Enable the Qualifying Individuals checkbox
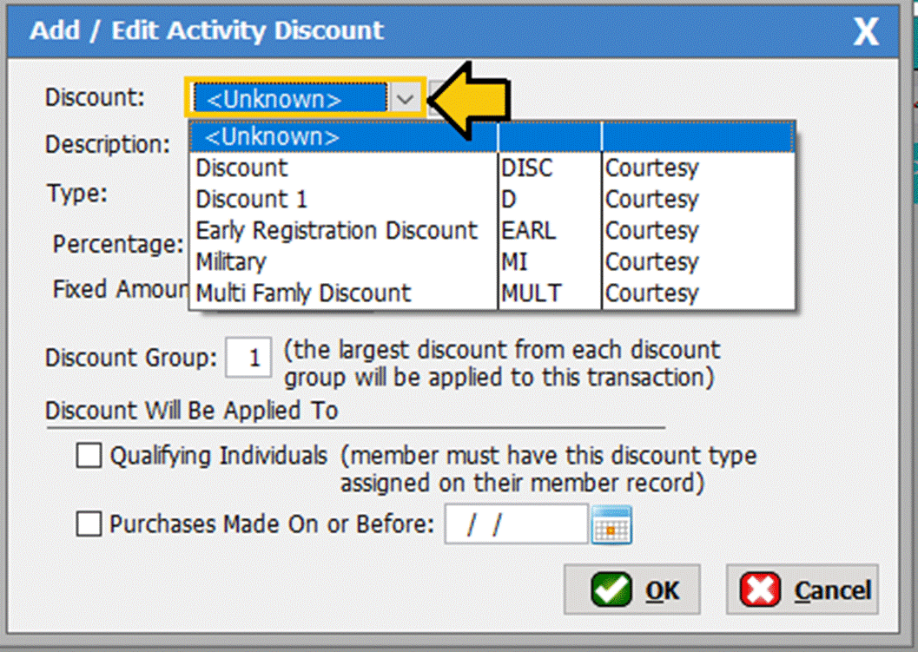Image resolution: width=918 pixels, height=652 pixels. point(89,457)
